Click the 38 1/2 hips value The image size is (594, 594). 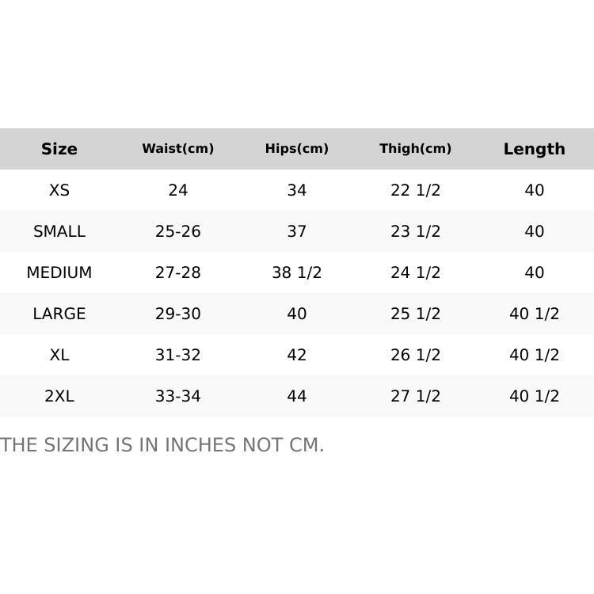coord(297,272)
